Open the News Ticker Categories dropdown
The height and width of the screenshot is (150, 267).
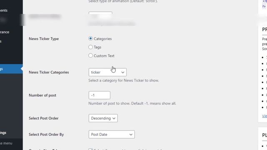108,72
